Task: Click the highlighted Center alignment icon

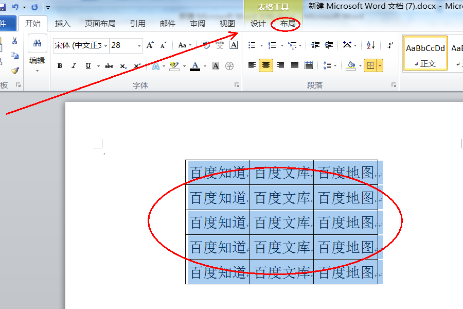Action: click(x=266, y=65)
